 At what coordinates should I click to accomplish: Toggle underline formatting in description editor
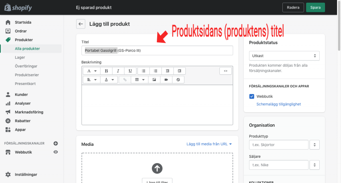pyautogui.click(x=130, y=71)
